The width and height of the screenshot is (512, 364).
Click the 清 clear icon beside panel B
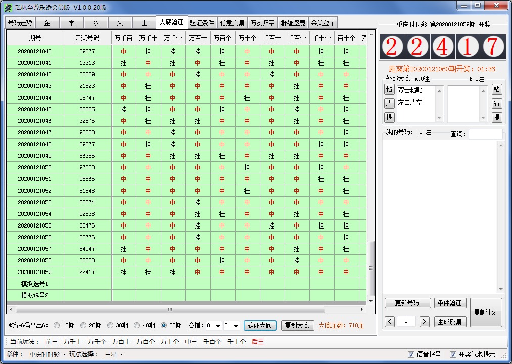(x=497, y=103)
